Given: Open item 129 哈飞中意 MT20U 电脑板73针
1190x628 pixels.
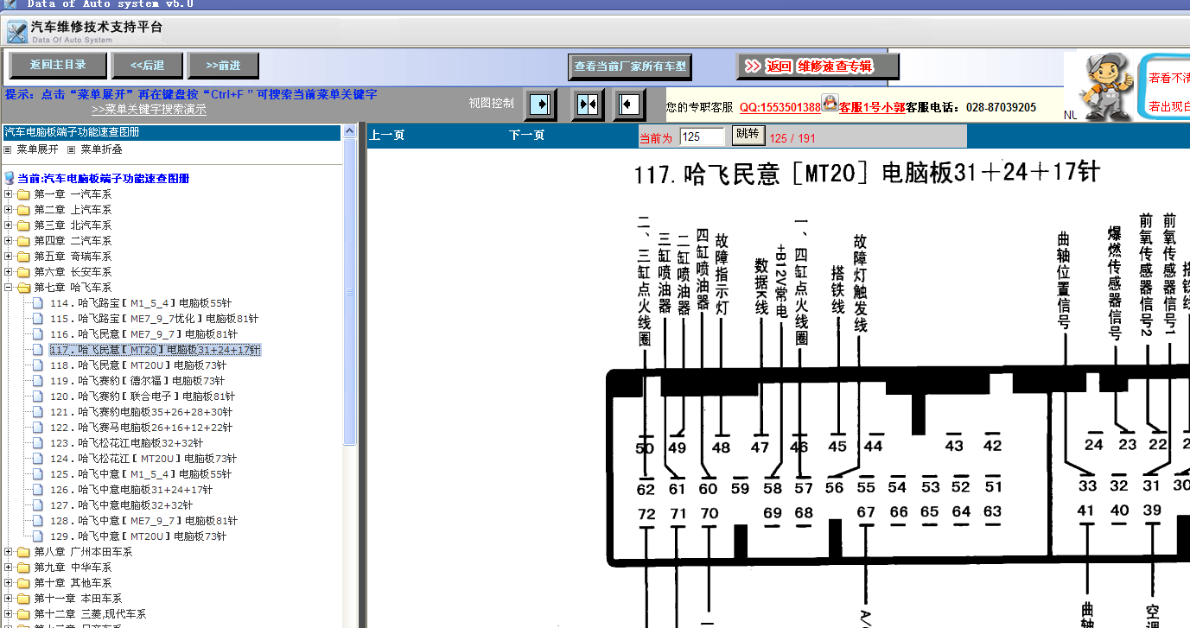Looking at the screenshot, I should (x=138, y=536).
